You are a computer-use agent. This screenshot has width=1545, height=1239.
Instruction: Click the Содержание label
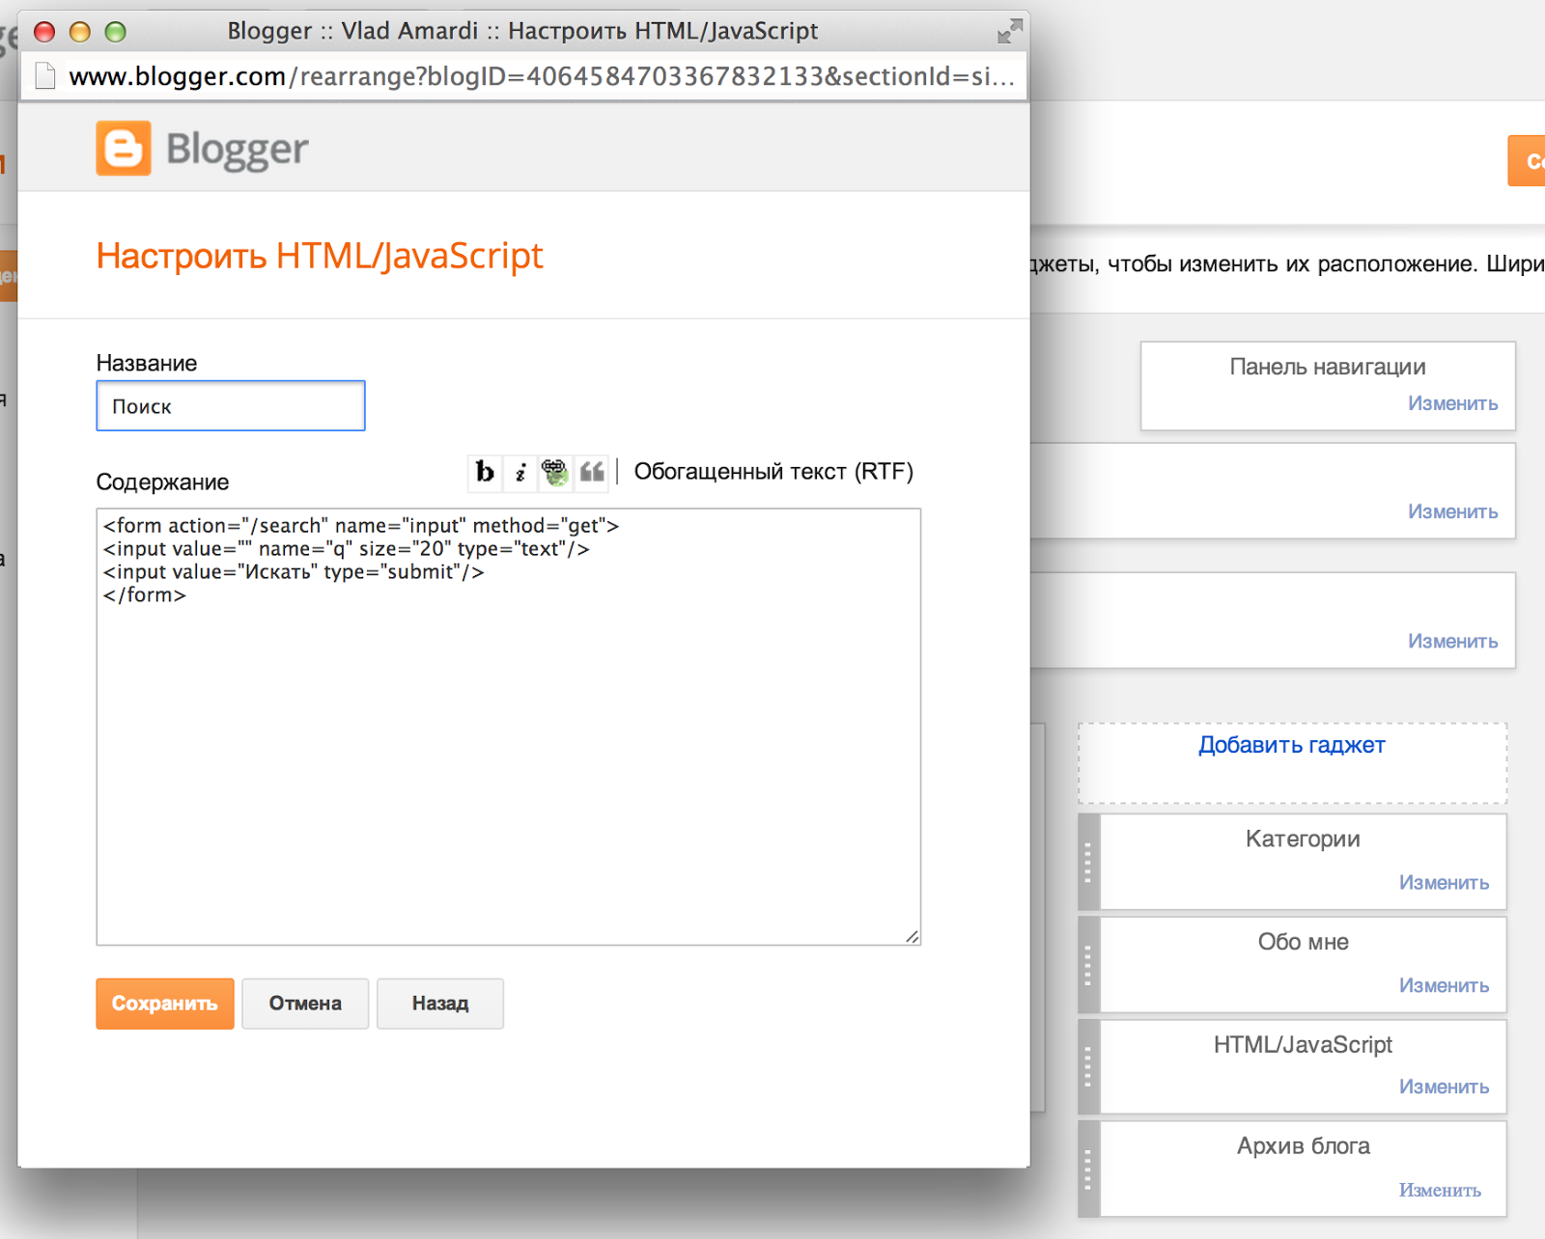tap(162, 482)
